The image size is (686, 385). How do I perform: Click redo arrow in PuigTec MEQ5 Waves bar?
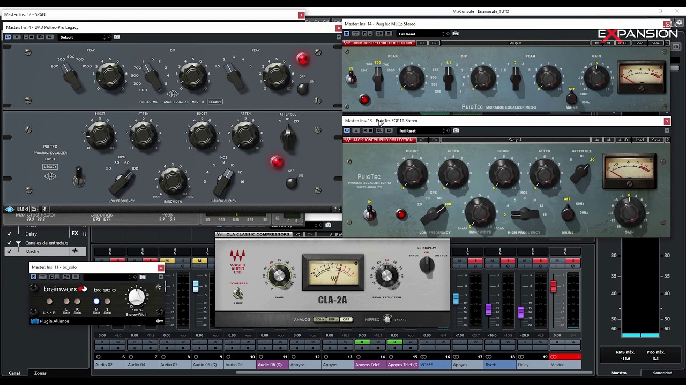[x=434, y=43]
